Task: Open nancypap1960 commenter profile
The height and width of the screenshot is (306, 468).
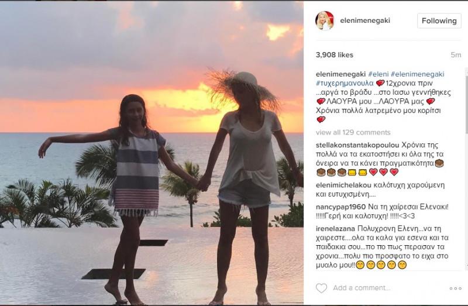Action: pyautogui.click(x=340, y=207)
